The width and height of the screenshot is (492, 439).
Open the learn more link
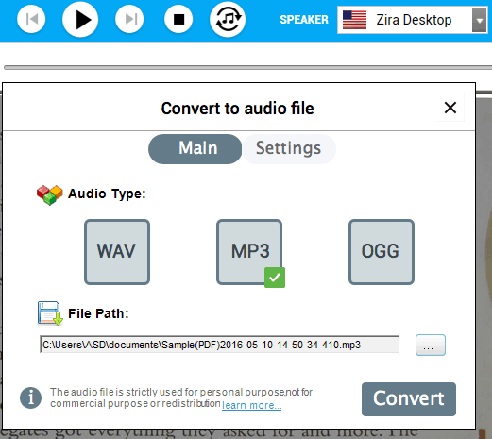click(x=251, y=405)
